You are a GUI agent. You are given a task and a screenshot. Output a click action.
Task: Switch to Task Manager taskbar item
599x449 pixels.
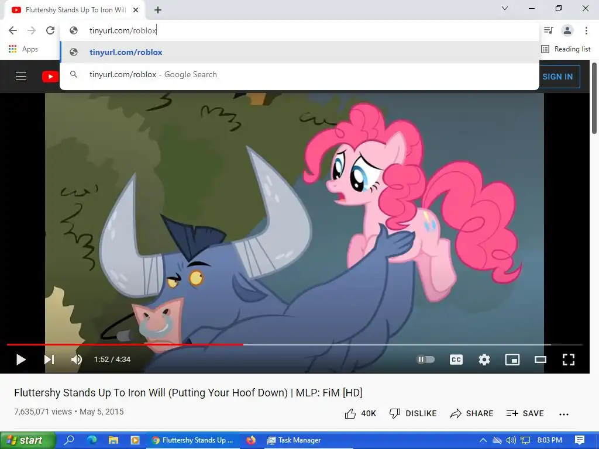coord(294,440)
